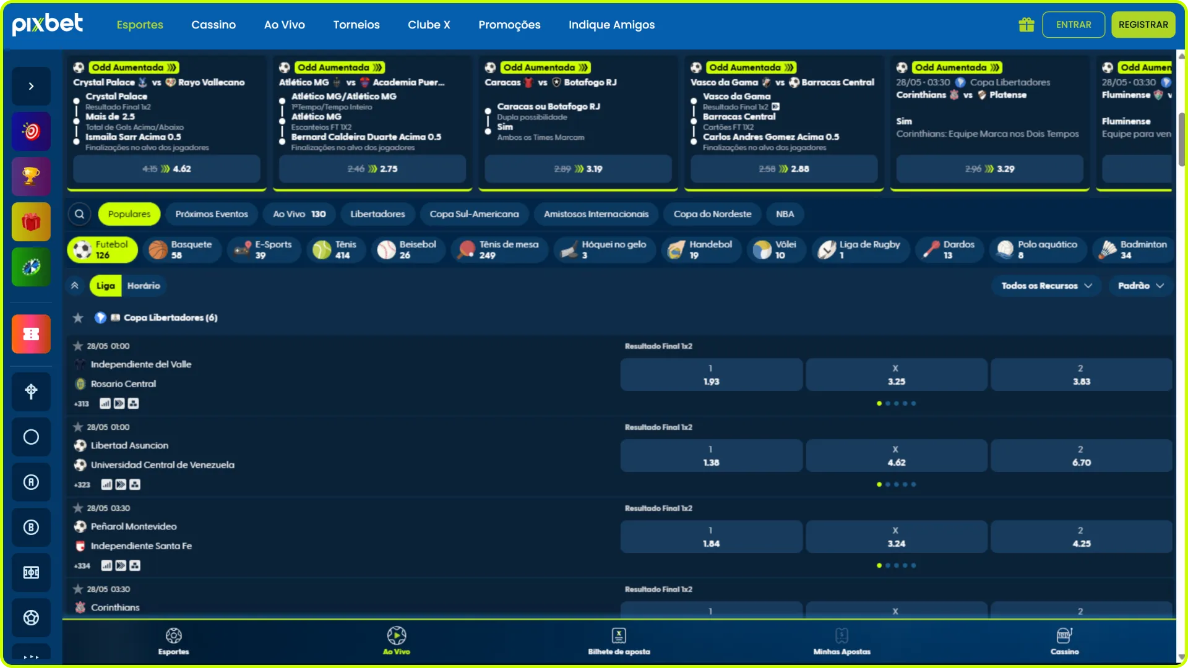Select the Beisebol sport filter

click(408, 250)
